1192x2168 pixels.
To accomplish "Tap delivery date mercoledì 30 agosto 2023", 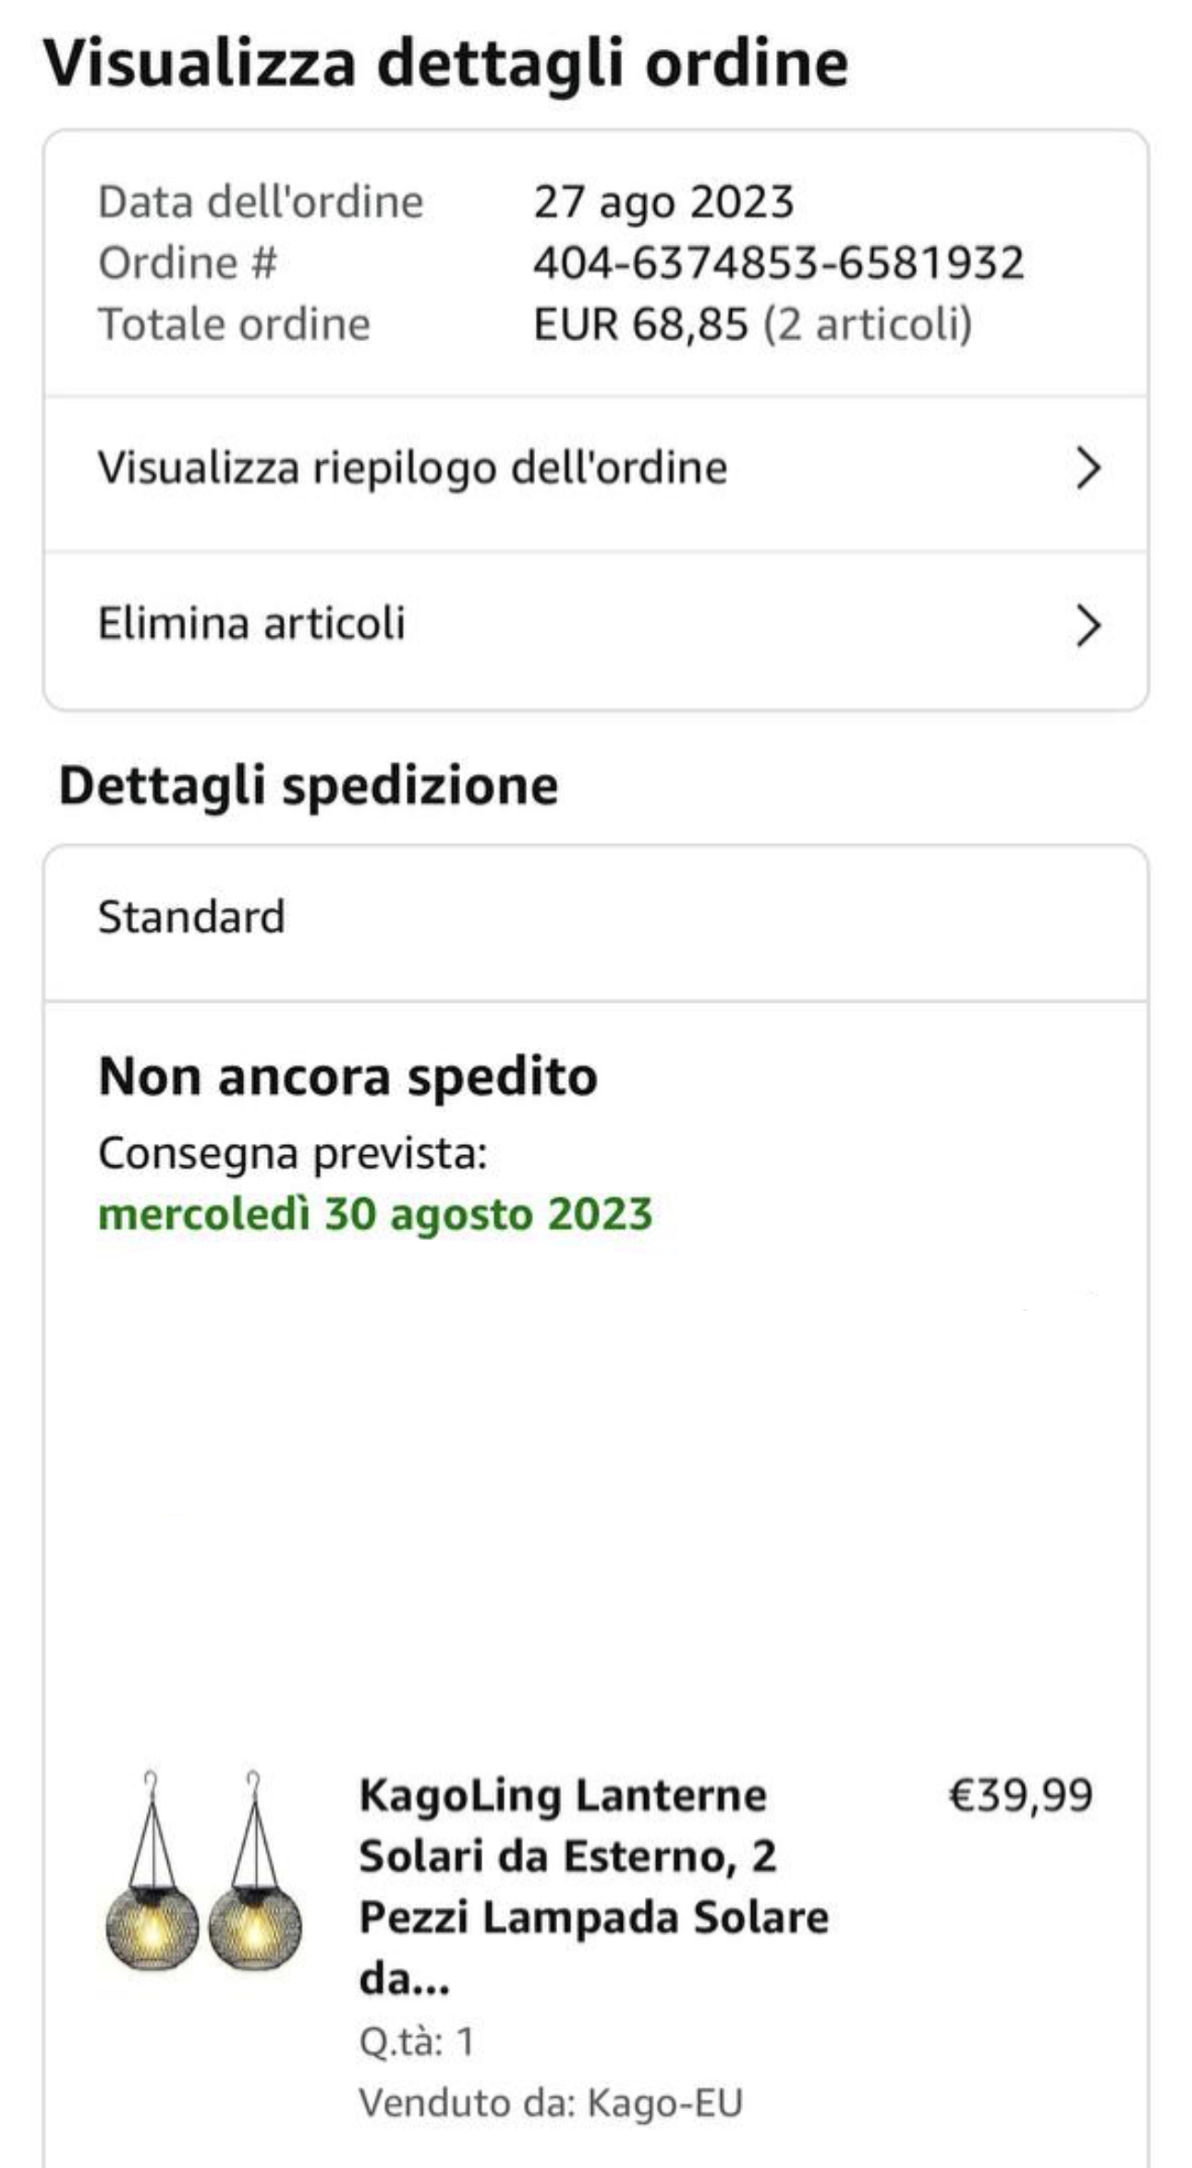I will click(375, 1214).
